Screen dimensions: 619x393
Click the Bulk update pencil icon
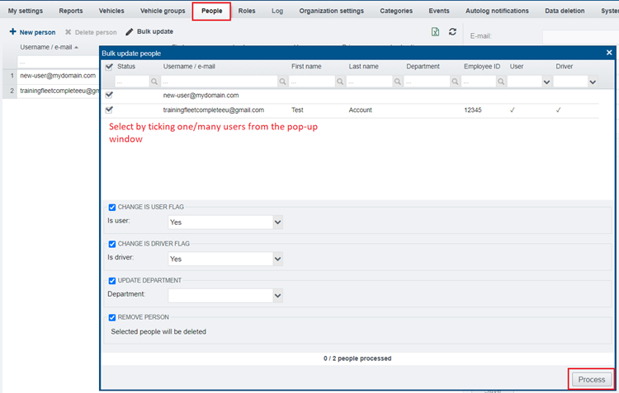130,31
